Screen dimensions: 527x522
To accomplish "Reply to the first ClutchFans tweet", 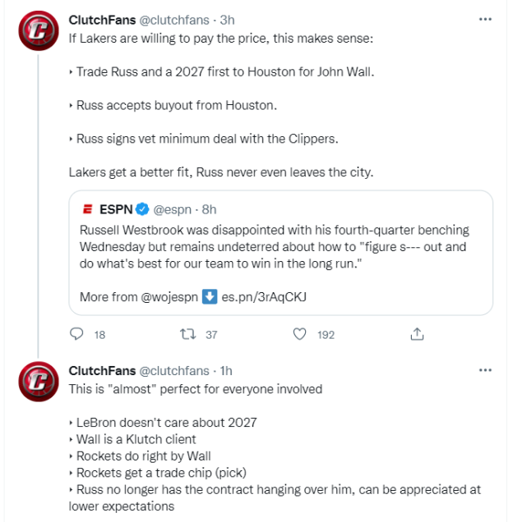I will [x=77, y=334].
